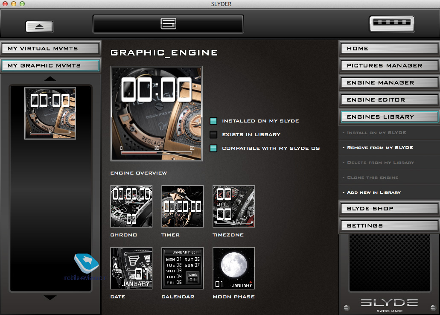
Task: Open the Calendar engine thumbnail
Action: click(182, 268)
